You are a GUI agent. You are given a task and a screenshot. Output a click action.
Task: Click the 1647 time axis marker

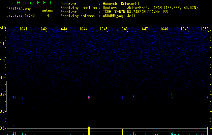[144, 29]
